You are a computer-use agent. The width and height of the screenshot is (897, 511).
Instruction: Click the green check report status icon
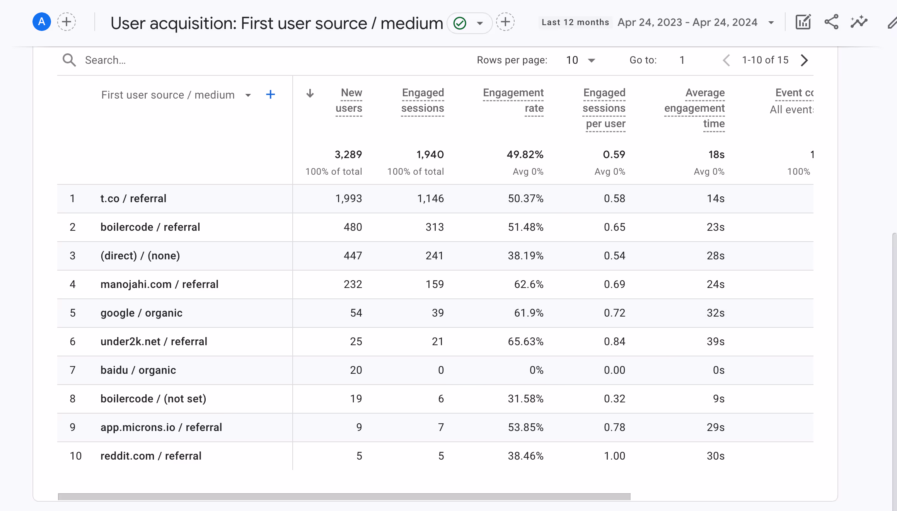(x=460, y=23)
